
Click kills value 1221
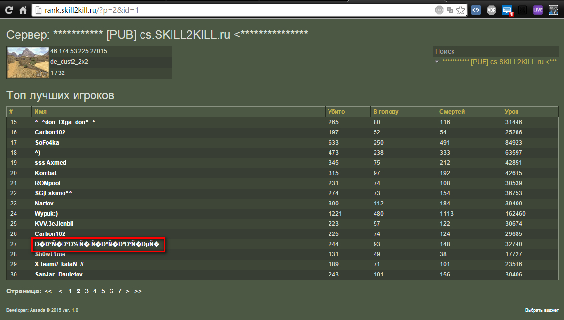click(335, 214)
